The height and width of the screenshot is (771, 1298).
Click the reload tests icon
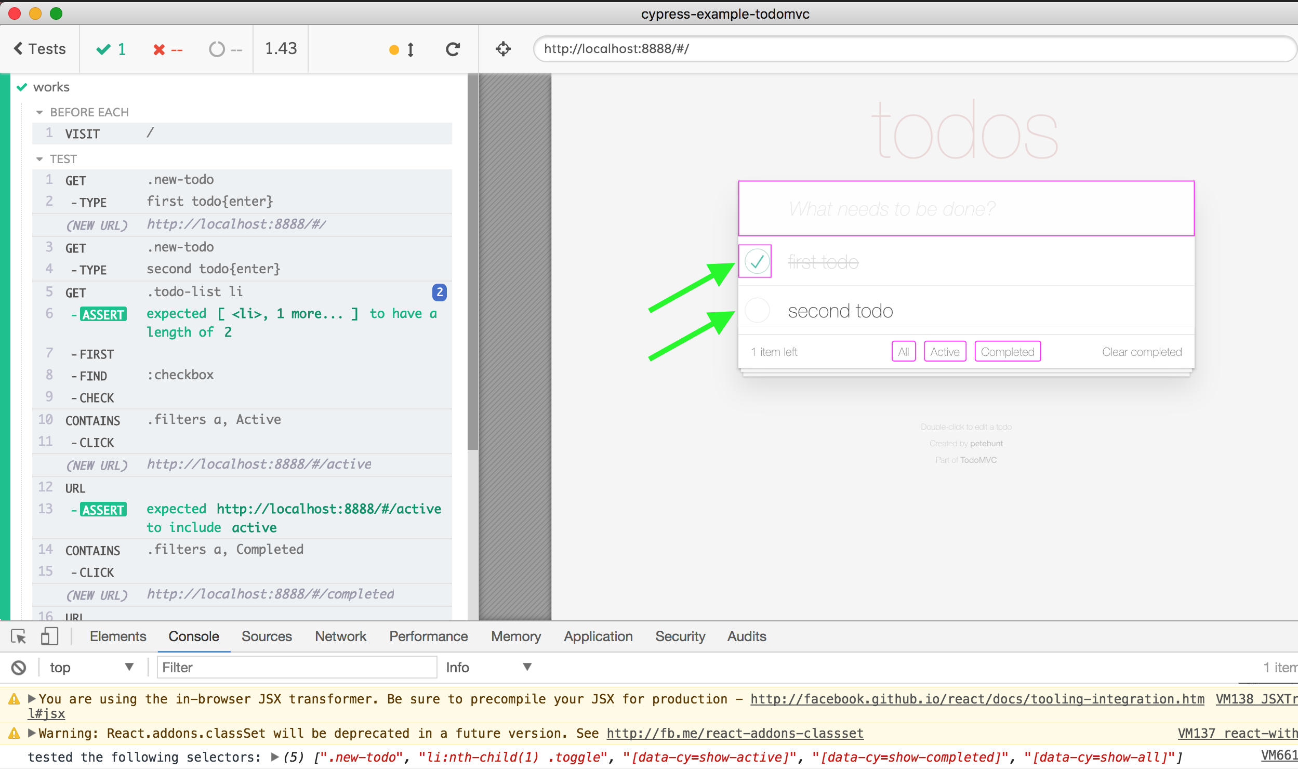[453, 49]
